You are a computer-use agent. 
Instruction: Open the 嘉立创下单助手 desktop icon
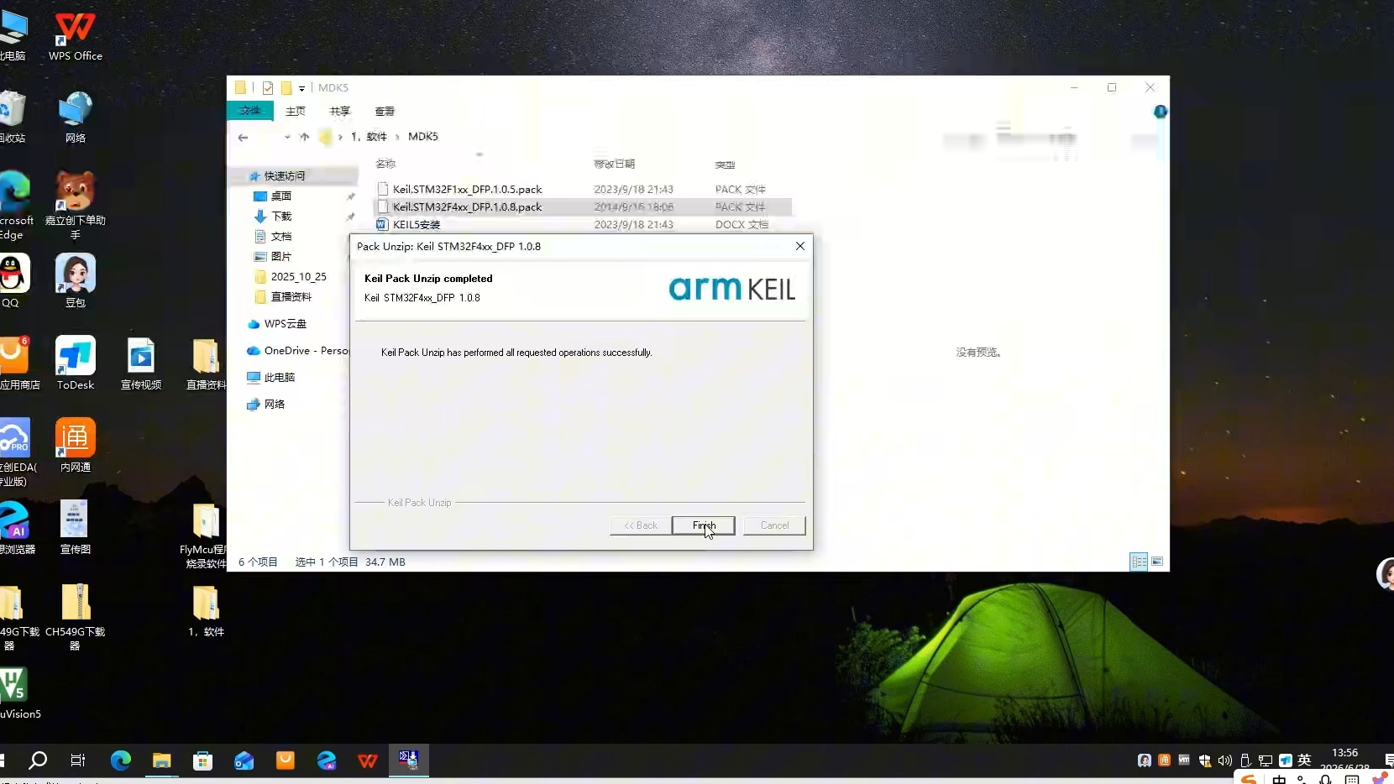coord(75,206)
